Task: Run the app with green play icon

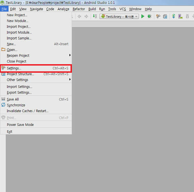Action: 143,16
